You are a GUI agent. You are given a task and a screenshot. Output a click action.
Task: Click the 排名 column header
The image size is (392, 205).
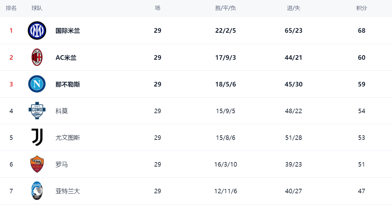pyautogui.click(x=11, y=8)
